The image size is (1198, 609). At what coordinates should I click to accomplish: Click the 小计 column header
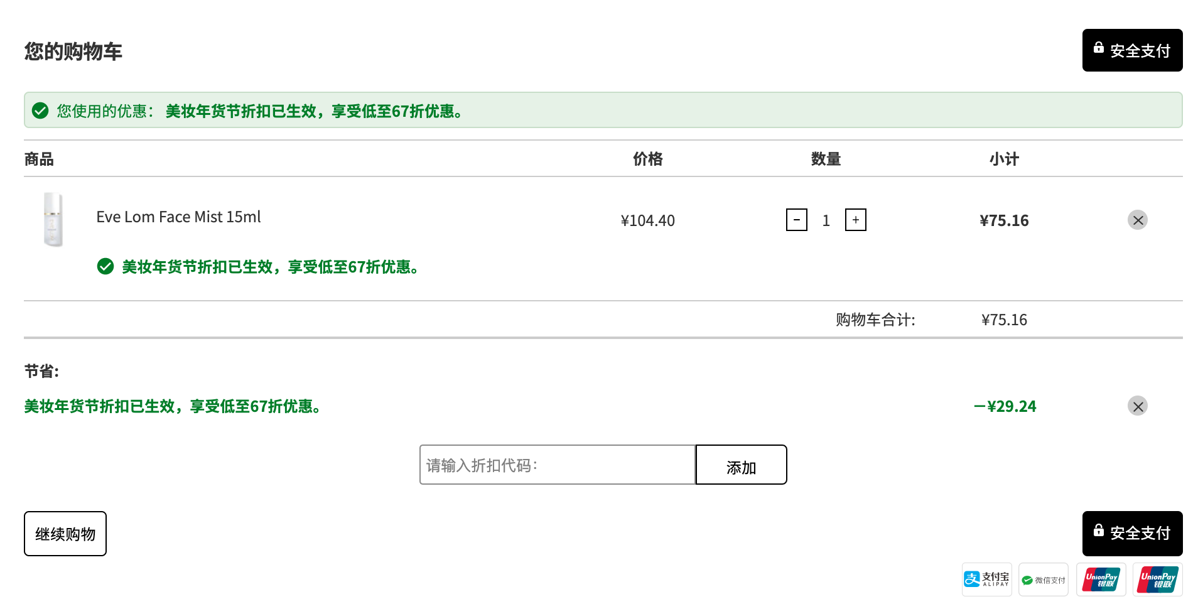(1004, 159)
